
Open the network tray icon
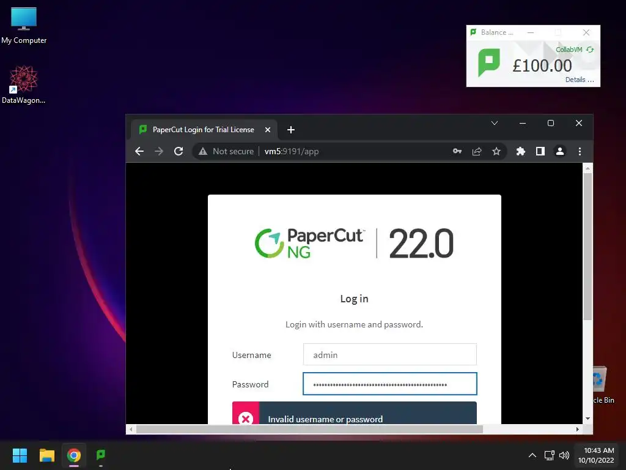[550, 455]
